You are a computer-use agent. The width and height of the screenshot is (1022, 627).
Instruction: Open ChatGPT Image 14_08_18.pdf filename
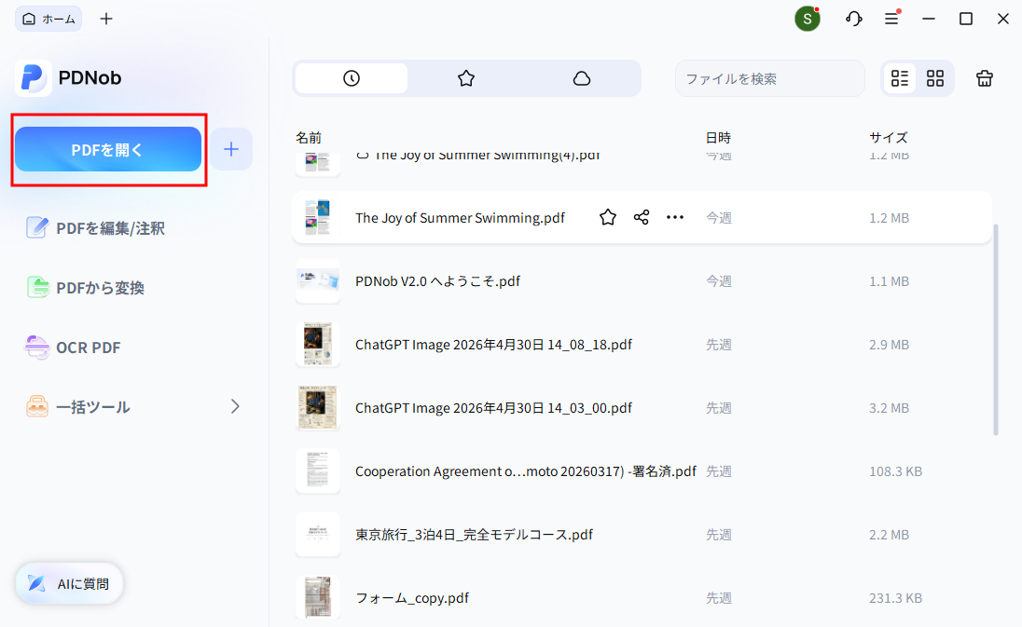point(493,345)
